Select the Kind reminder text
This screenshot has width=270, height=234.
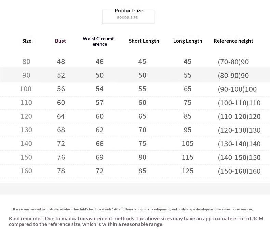[x=136, y=221]
